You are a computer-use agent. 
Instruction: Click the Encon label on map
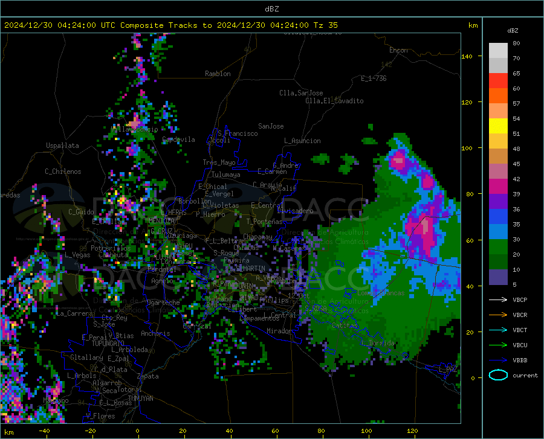(398, 50)
